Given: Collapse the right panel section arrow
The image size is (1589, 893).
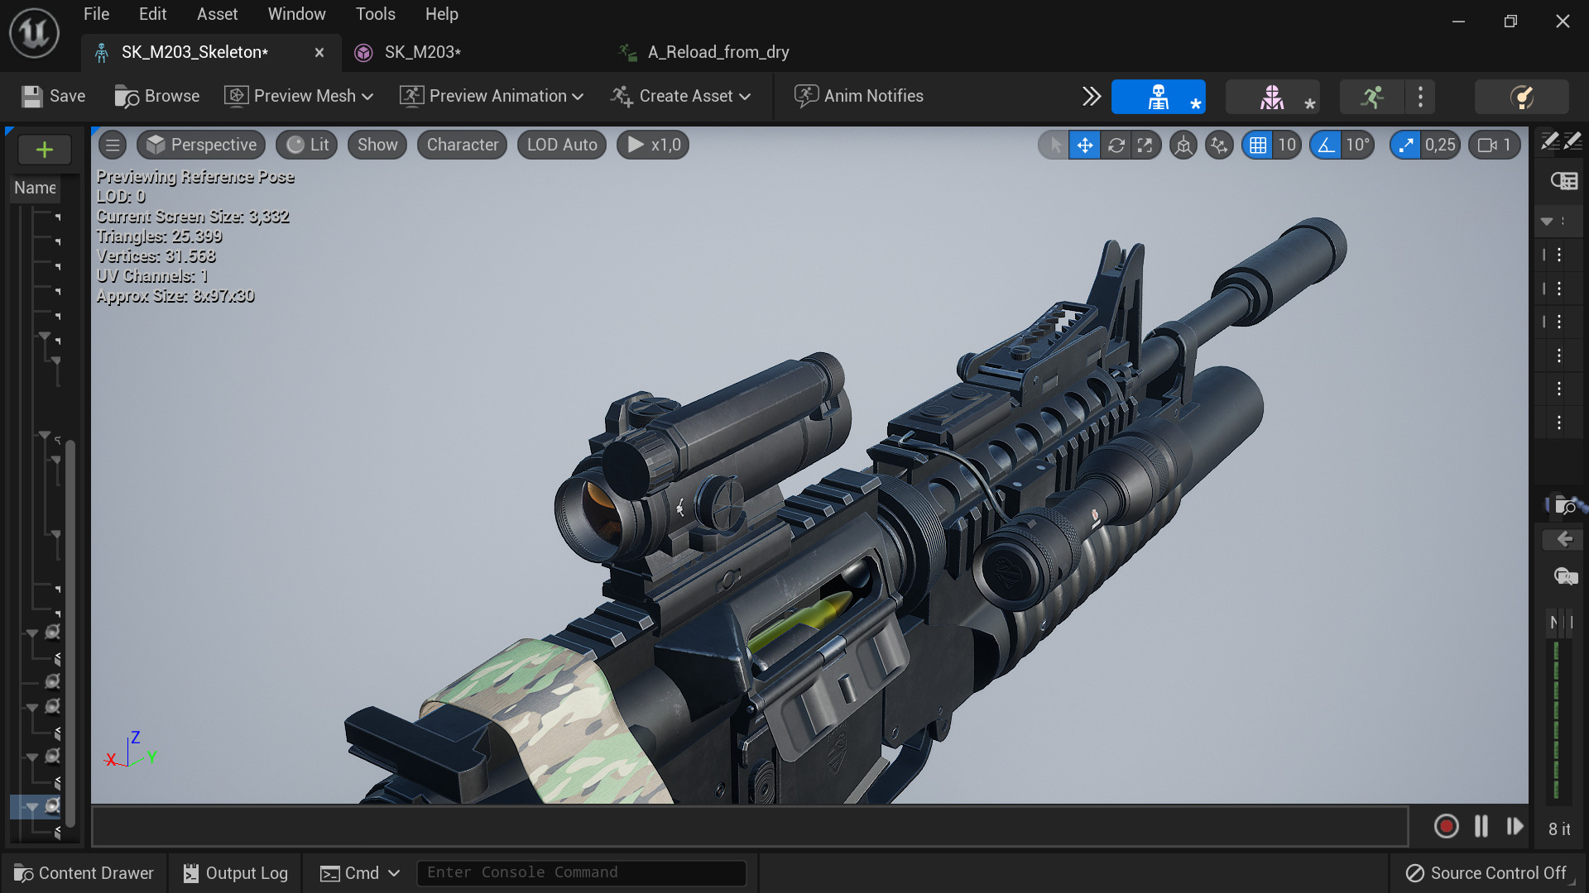Looking at the screenshot, I should click(1547, 222).
